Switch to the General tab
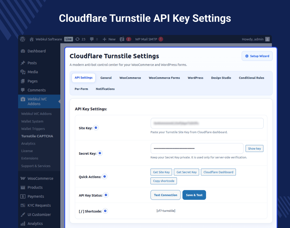This screenshot has height=228, width=290. pos(106,78)
